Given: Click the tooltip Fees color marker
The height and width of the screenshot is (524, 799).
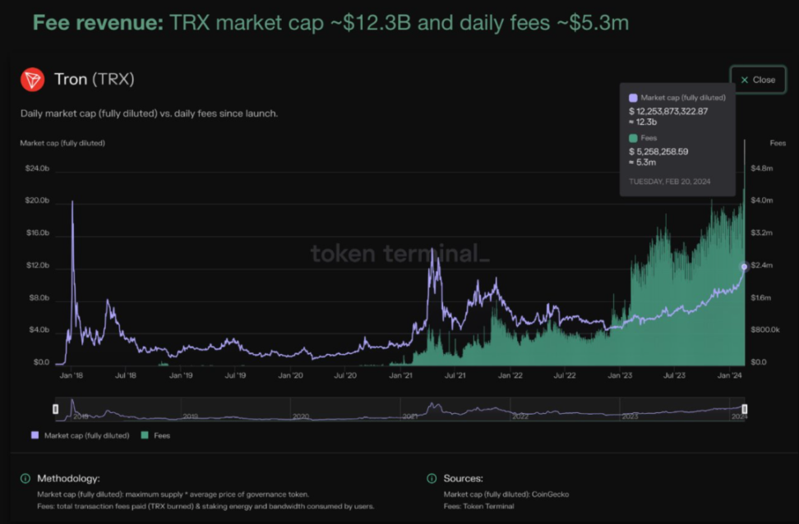Looking at the screenshot, I should [x=633, y=138].
